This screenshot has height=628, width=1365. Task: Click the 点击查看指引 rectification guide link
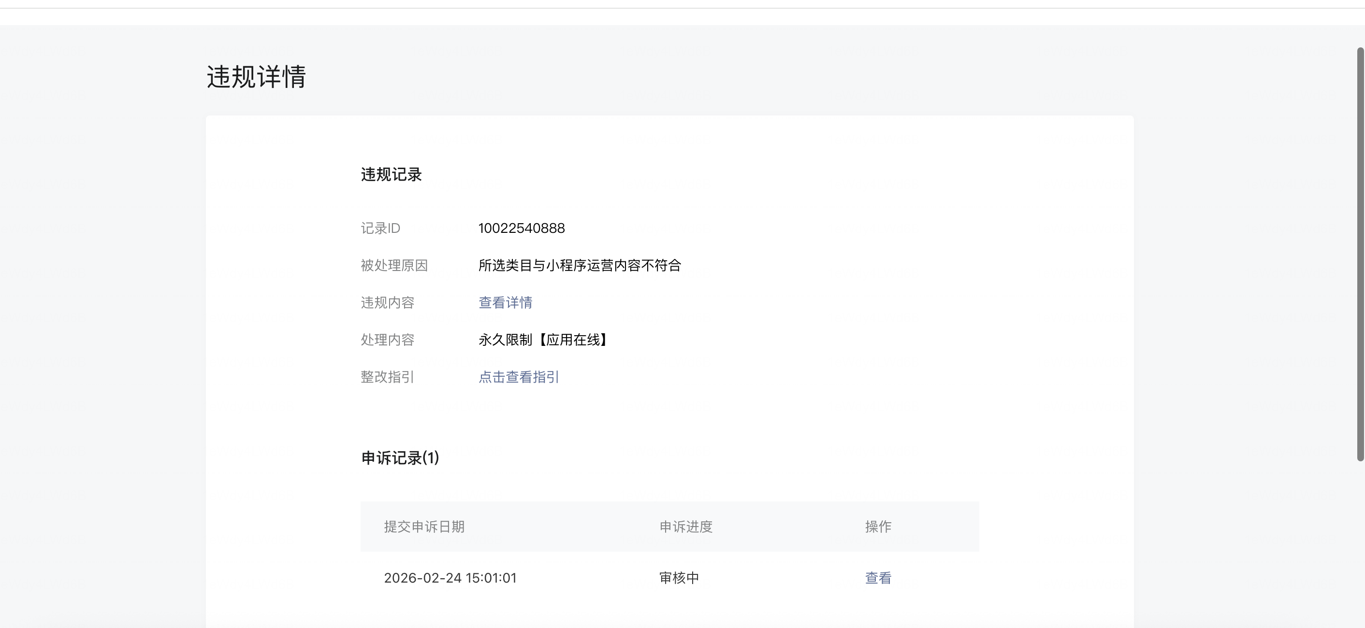(x=518, y=377)
